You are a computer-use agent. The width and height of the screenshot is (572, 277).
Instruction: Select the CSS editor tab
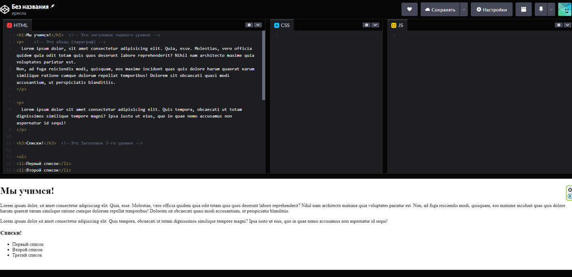pyautogui.click(x=282, y=25)
